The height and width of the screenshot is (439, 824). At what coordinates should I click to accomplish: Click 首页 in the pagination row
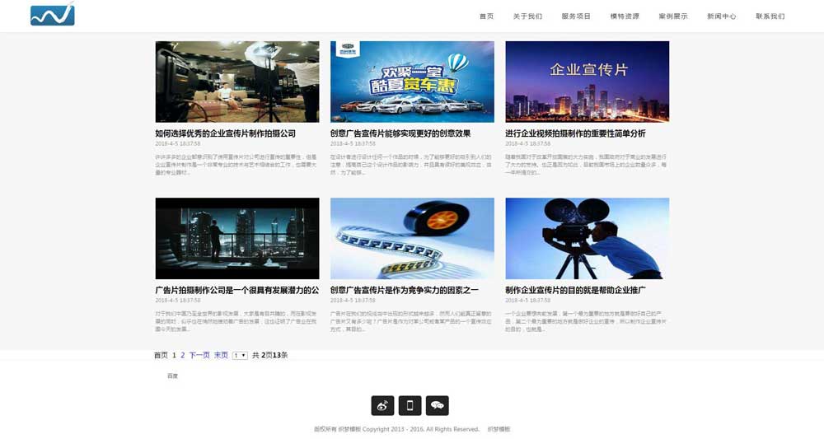(x=161, y=356)
